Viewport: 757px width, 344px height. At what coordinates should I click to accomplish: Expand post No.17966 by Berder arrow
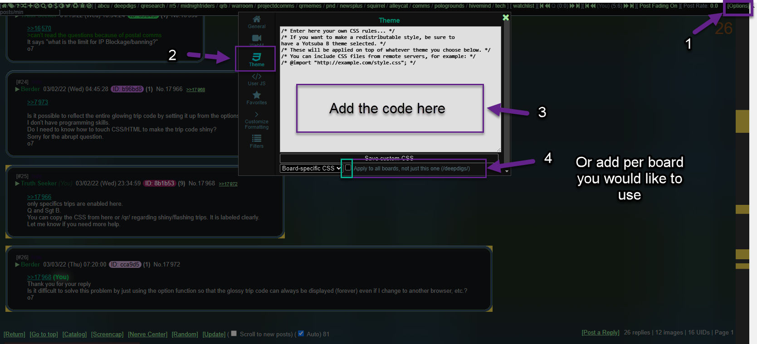pyautogui.click(x=17, y=89)
